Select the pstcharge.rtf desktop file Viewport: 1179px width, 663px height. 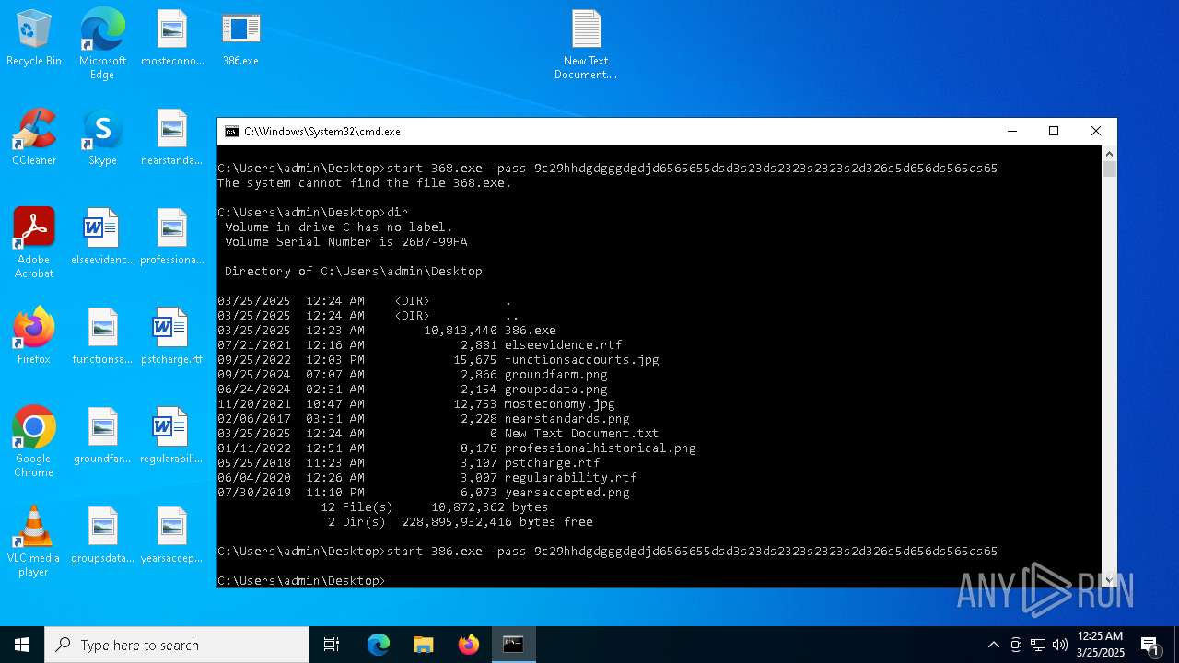click(172, 336)
